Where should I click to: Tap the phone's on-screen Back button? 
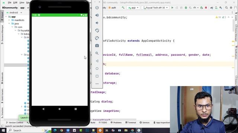pos(44,109)
